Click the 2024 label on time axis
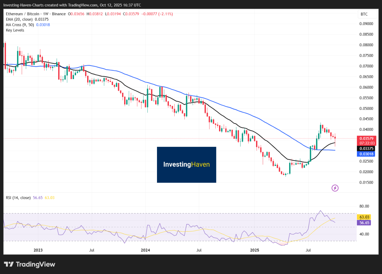Screen dimensions: 382x274 pyautogui.click(x=145, y=250)
